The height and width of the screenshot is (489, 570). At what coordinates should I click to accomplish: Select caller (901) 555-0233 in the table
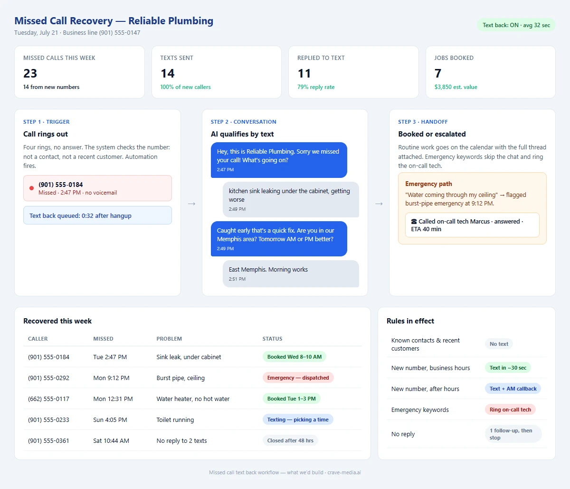48,420
